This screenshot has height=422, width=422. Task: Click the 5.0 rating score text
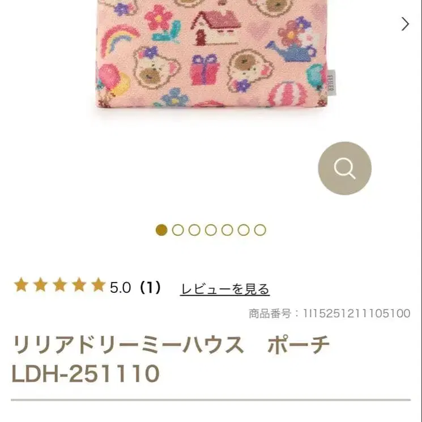tap(120, 287)
